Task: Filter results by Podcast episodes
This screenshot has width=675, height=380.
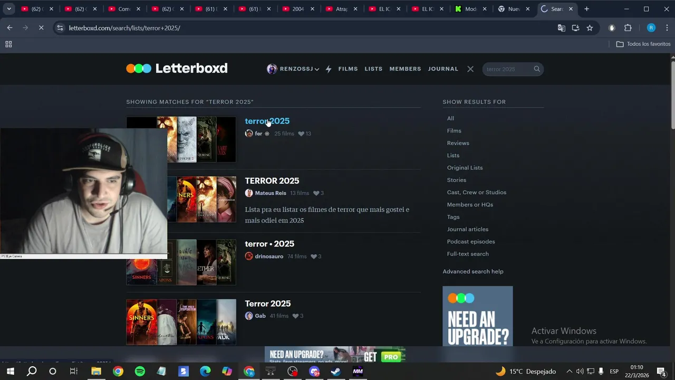Action: tap(471, 242)
